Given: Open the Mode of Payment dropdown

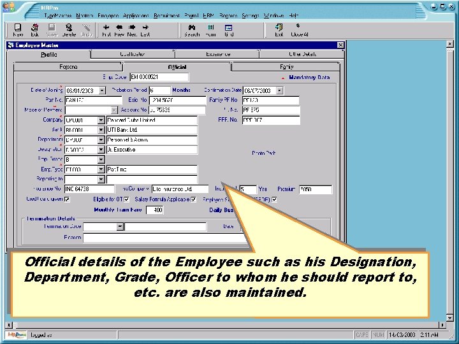Looking at the screenshot, I should click(x=114, y=110).
